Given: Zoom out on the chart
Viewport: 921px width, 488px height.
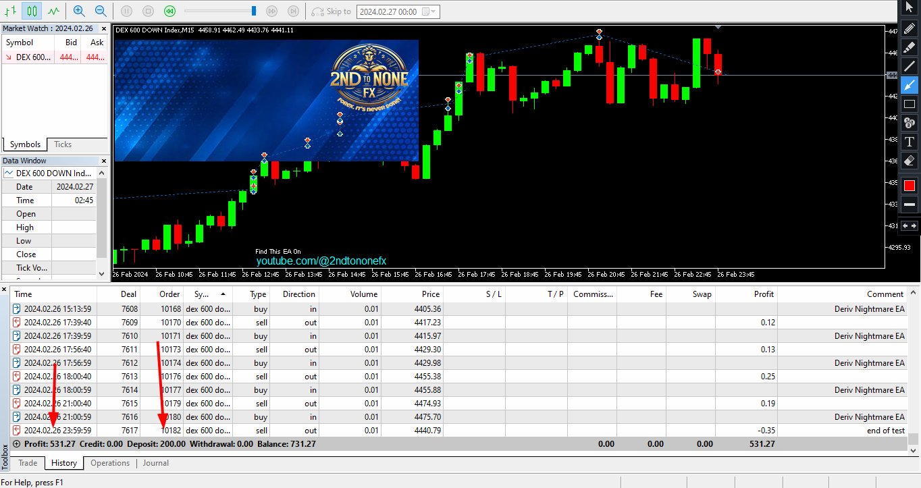Looking at the screenshot, I should (101, 11).
